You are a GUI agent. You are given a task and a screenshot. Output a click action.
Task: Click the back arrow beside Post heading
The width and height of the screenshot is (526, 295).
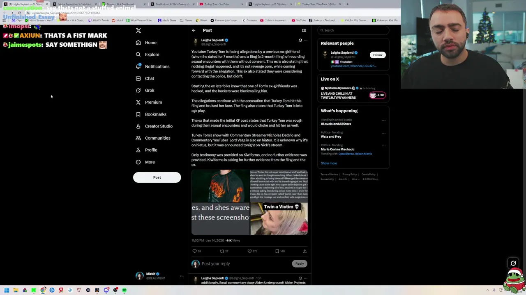[194, 30]
